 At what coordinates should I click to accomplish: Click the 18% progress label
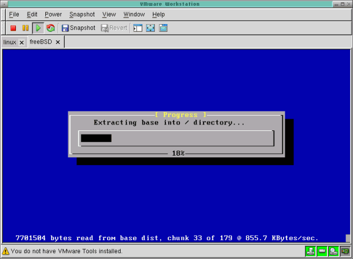click(178, 153)
